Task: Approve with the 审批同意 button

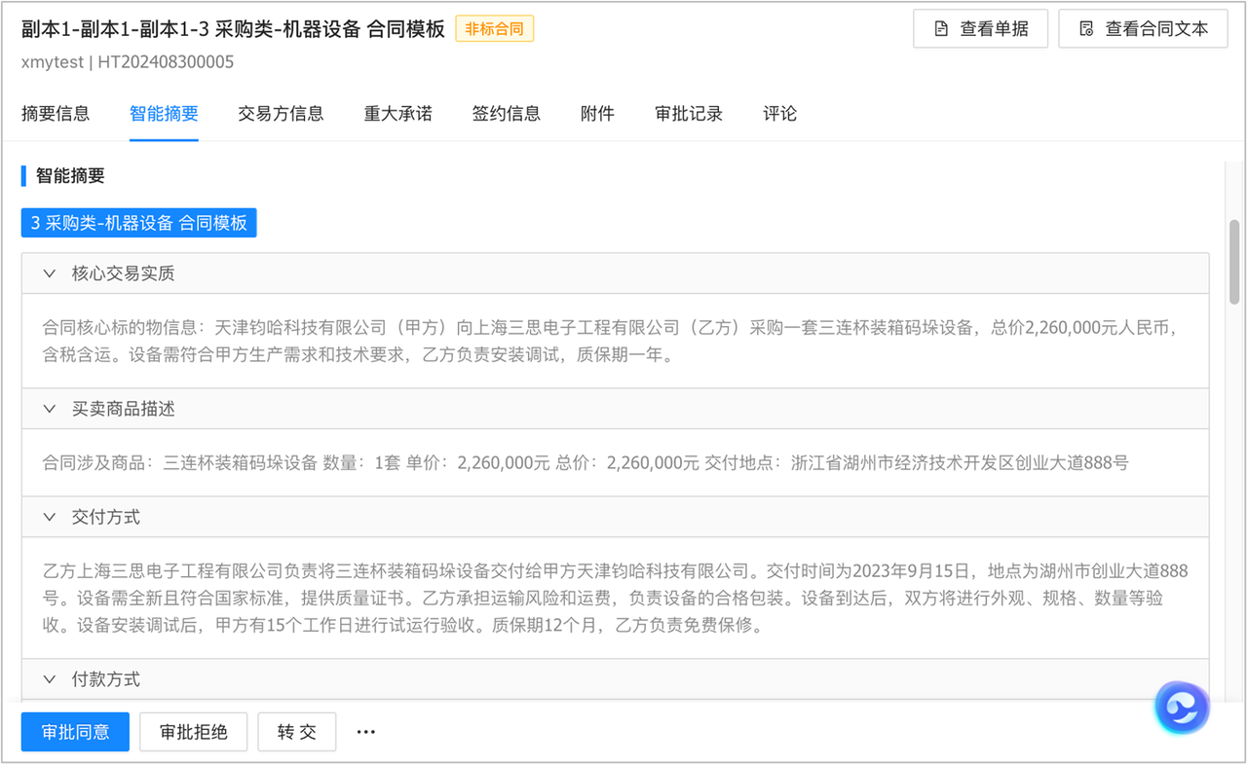Action: [75, 732]
